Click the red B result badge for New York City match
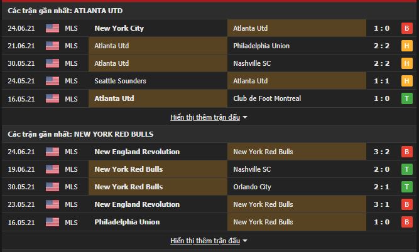Screen dimensions: 419x252 click(406, 28)
